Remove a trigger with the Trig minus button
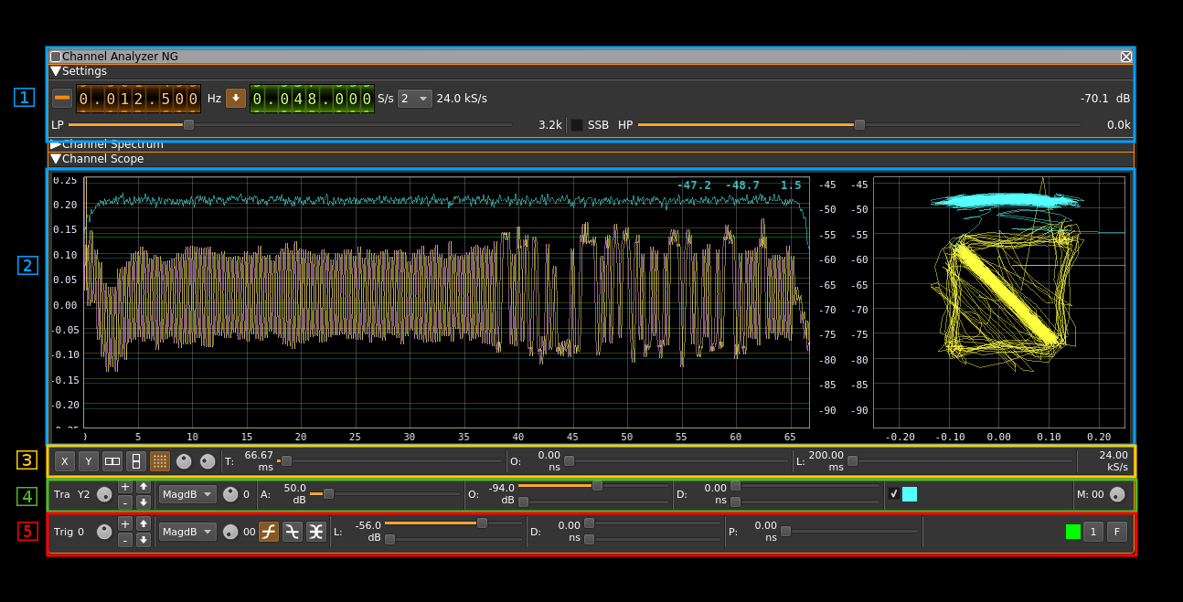 click(x=125, y=540)
